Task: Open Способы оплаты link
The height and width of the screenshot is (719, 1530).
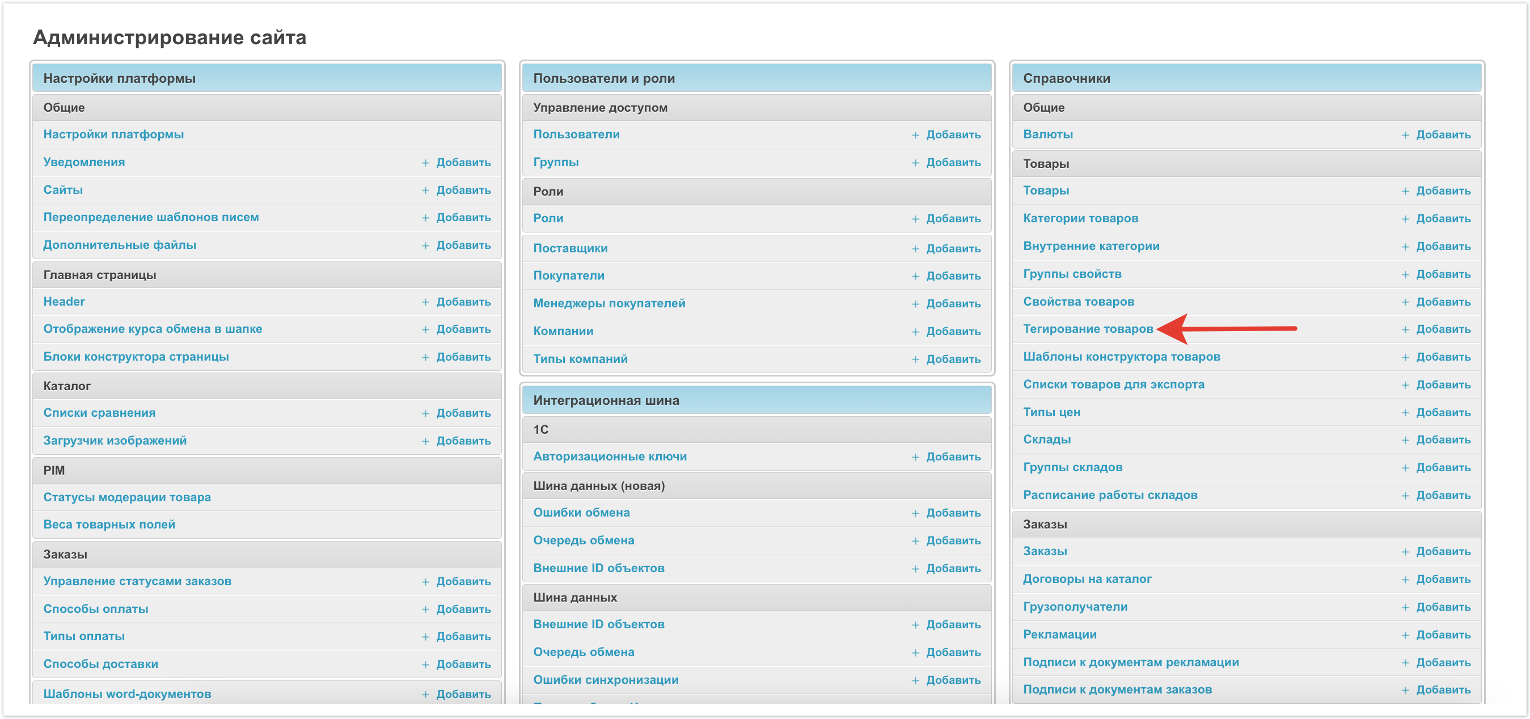Action: [x=96, y=608]
